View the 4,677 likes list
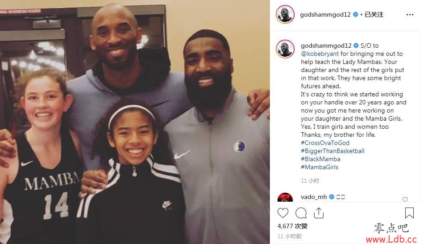The height and width of the screenshot is (244, 421). click(292, 226)
